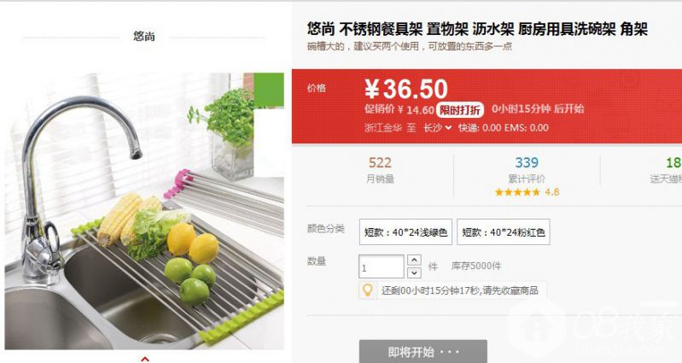
Task: Click the product title text
Action: coord(478,29)
